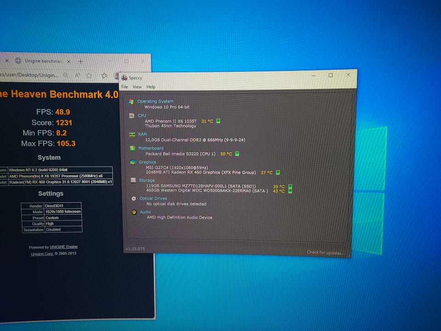Click the browser zoom magnifier icon
Screen dimensions: 441x331
(66, 75)
